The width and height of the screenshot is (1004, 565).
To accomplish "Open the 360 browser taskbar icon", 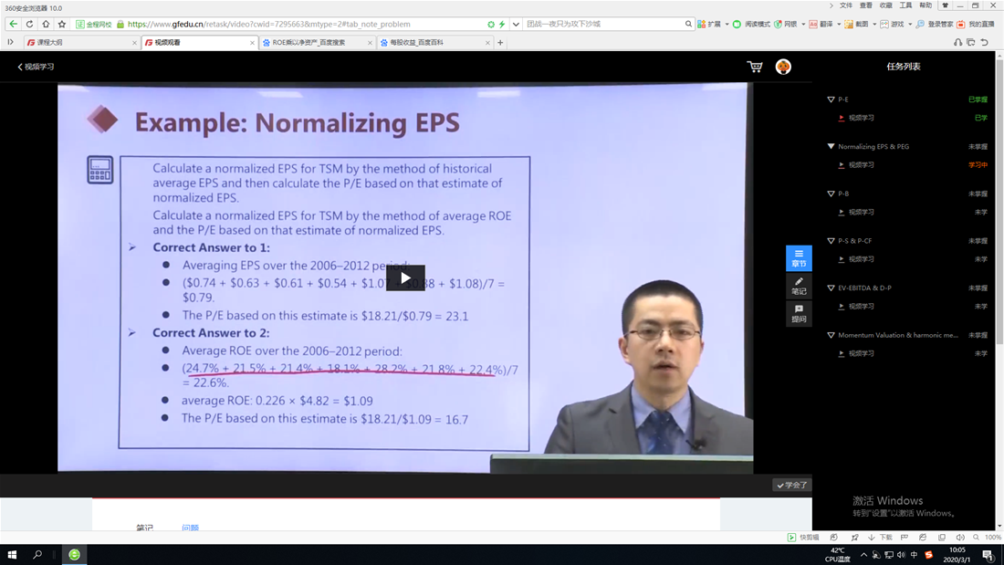I will coord(74,555).
